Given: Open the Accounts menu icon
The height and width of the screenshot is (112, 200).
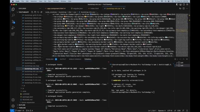Looking at the screenshot, I should (13, 100).
